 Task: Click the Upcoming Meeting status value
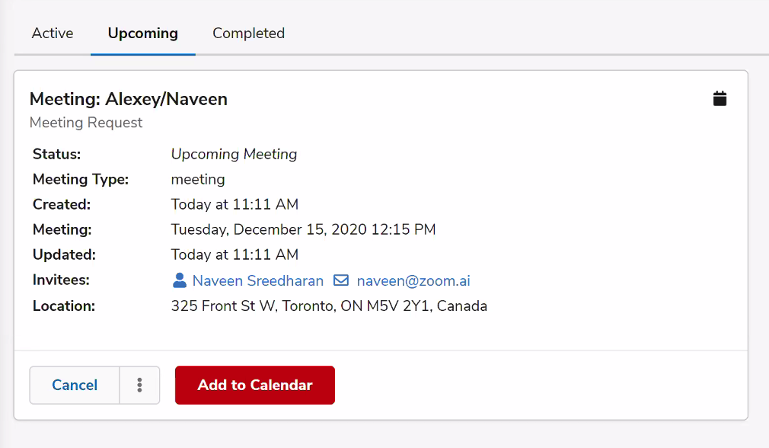coord(234,154)
